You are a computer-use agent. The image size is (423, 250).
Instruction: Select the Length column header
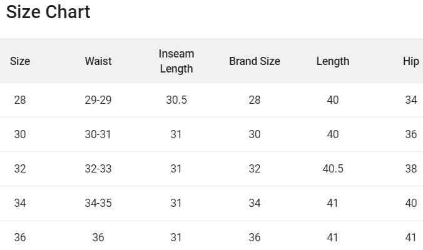pyautogui.click(x=332, y=61)
